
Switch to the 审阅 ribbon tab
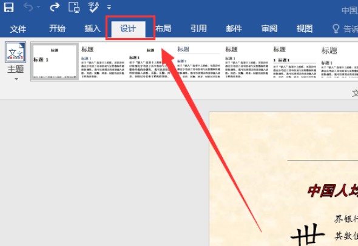point(269,28)
